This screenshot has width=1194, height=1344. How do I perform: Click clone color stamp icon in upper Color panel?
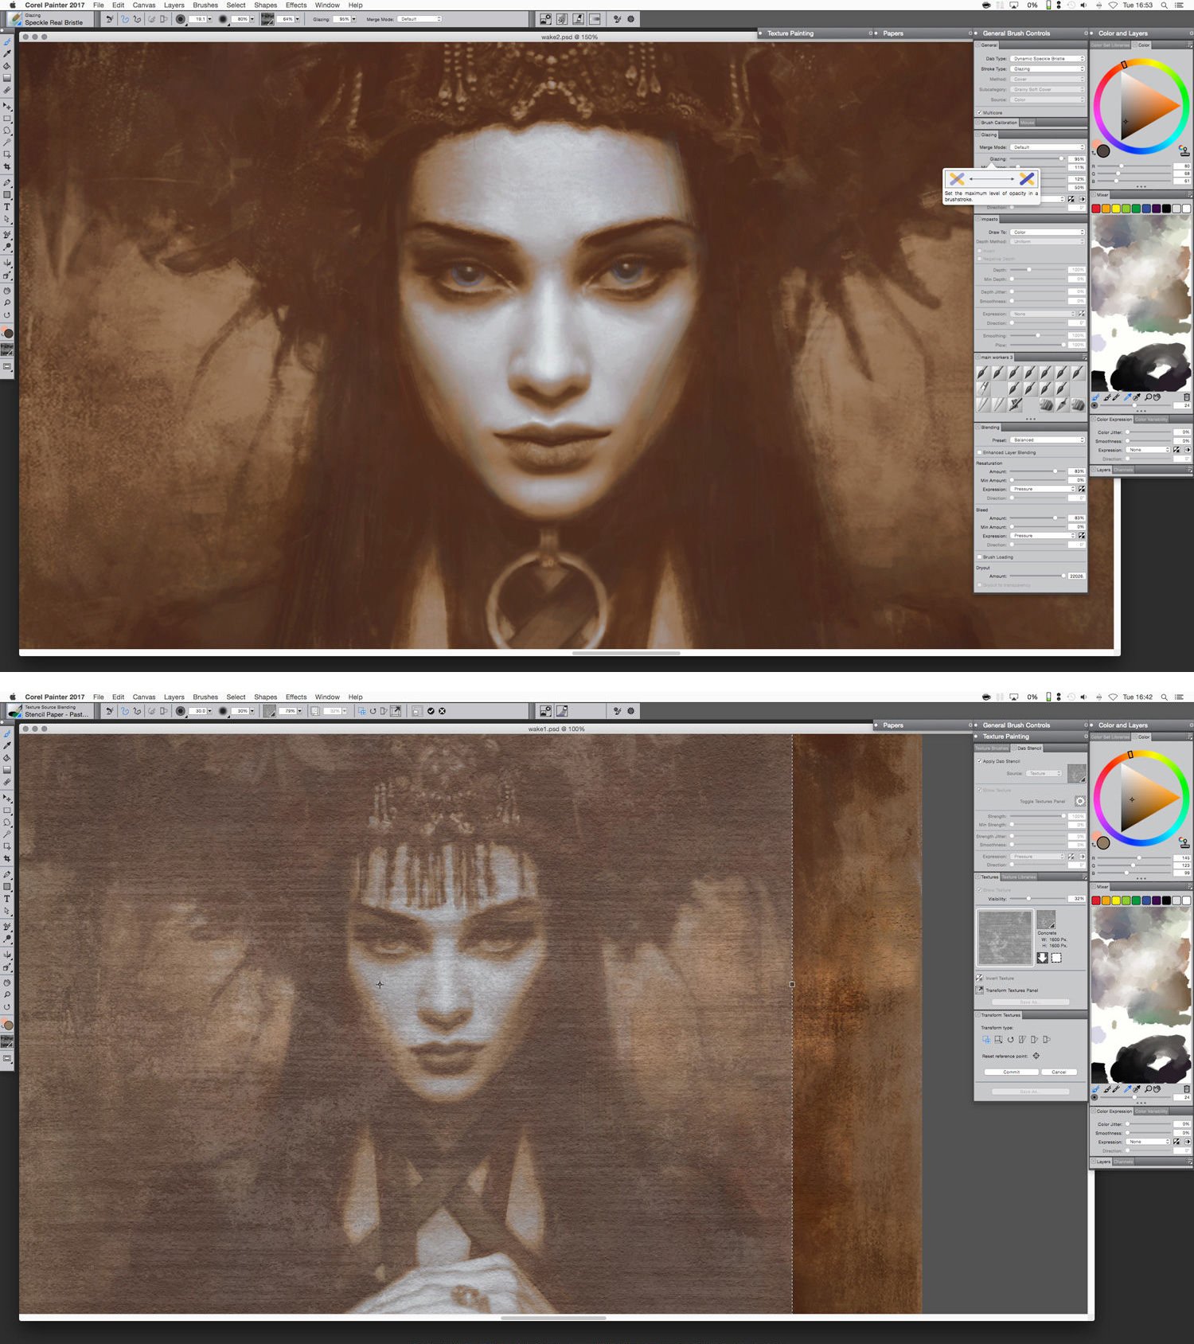pos(1184,150)
